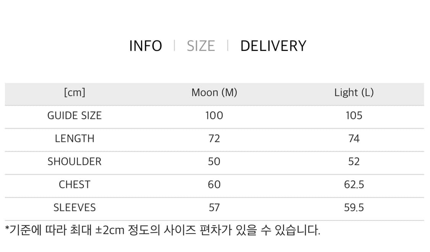Viewport: 430px width, 252px height.
Task: Select the LENGTH row label
Action: click(75, 138)
